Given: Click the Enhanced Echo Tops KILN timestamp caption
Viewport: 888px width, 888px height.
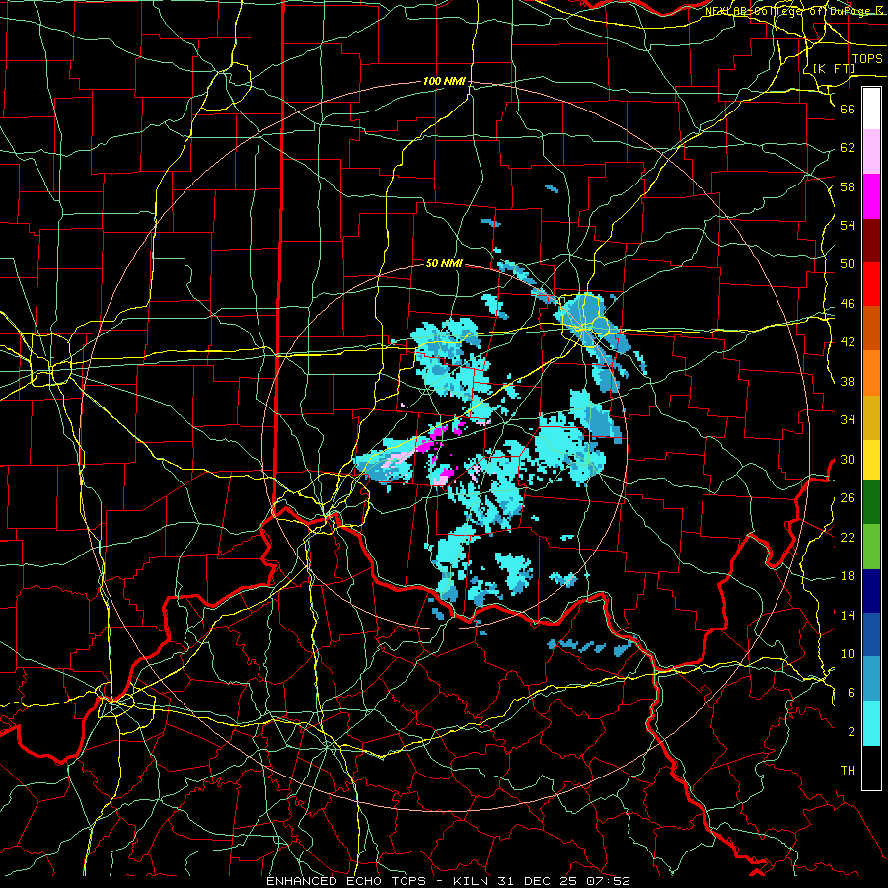Looking at the screenshot, I should (448, 881).
